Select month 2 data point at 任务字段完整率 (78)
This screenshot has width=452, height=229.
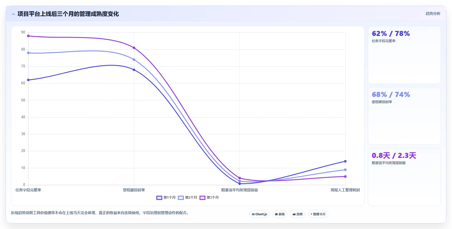coord(28,53)
